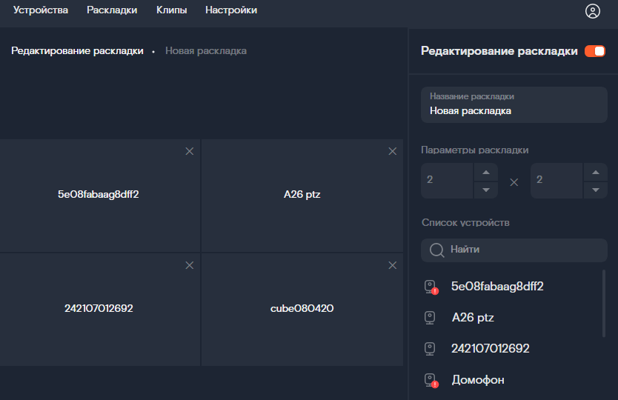
Task: Decrease the second layout dimension value
Action: 596,190
